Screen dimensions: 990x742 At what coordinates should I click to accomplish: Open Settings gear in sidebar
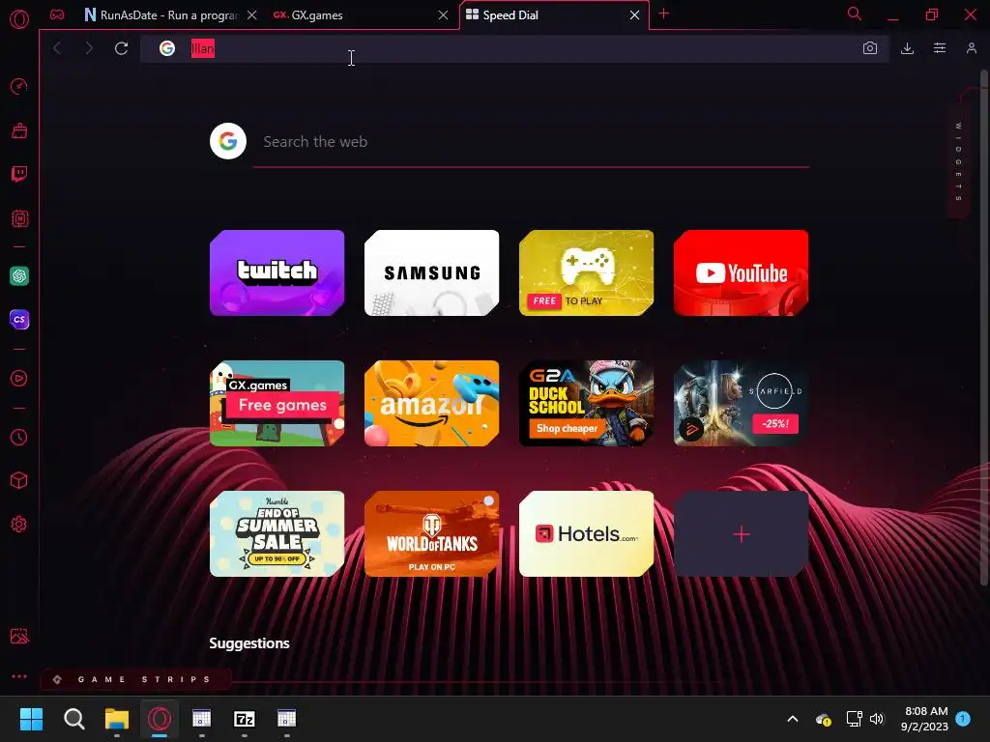click(19, 525)
